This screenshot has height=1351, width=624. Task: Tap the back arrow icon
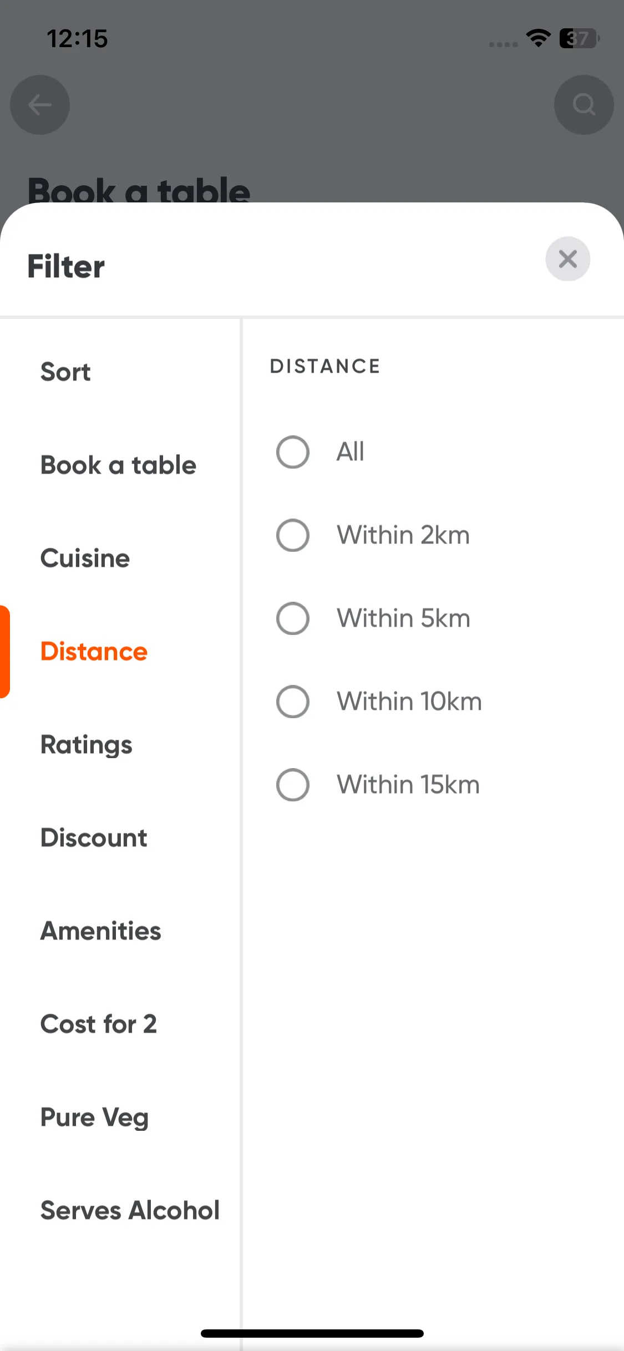point(40,105)
